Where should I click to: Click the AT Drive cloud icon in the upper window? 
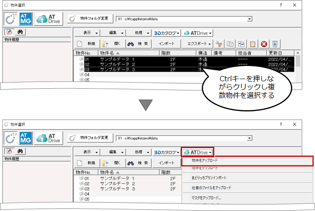point(49,19)
